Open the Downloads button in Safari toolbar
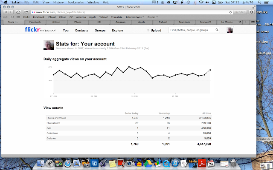This screenshot has width=273, height=170. tap(252, 12)
